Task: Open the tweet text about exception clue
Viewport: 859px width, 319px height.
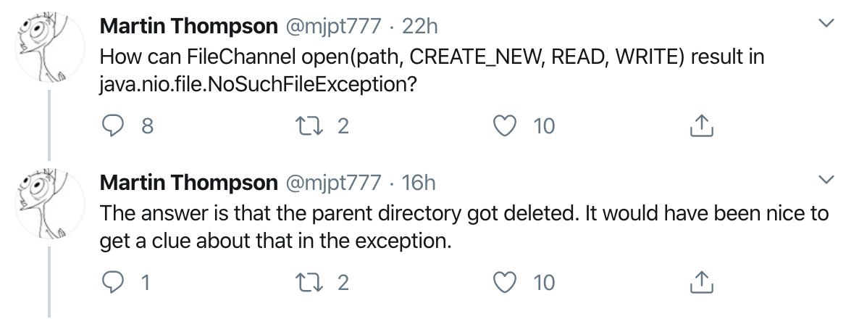Action: pyautogui.click(x=464, y=227)
